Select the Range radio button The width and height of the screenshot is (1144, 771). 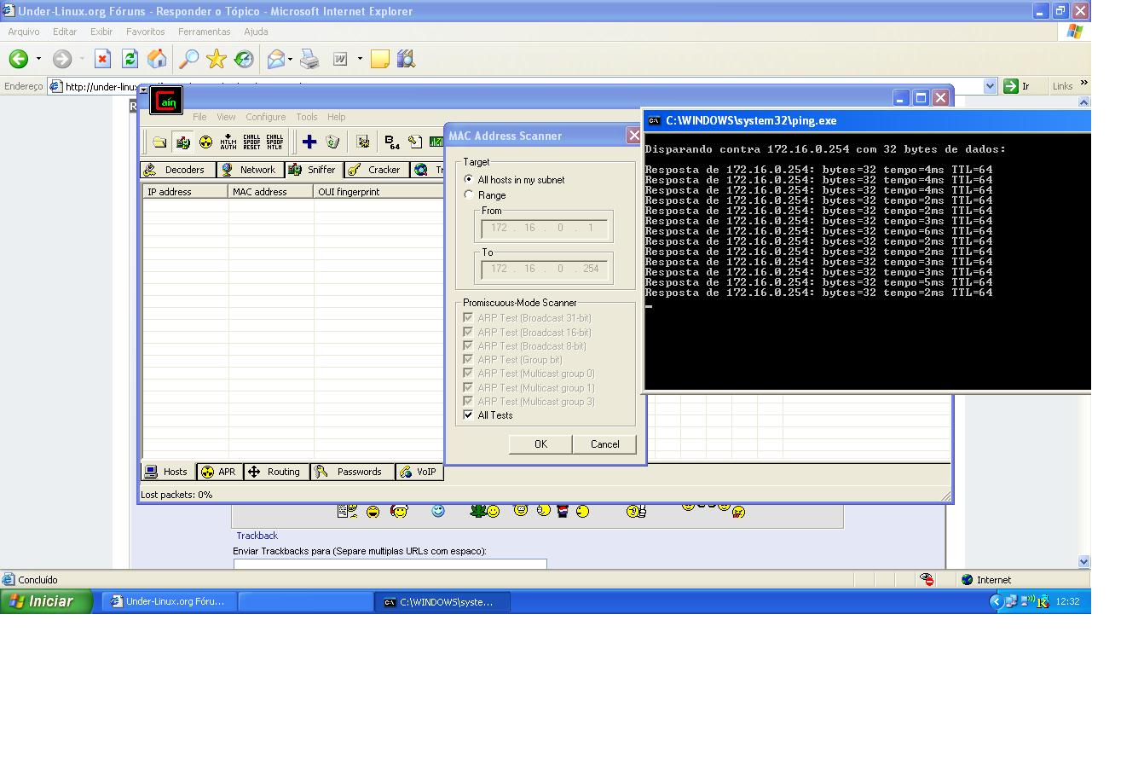click(469, 195)
